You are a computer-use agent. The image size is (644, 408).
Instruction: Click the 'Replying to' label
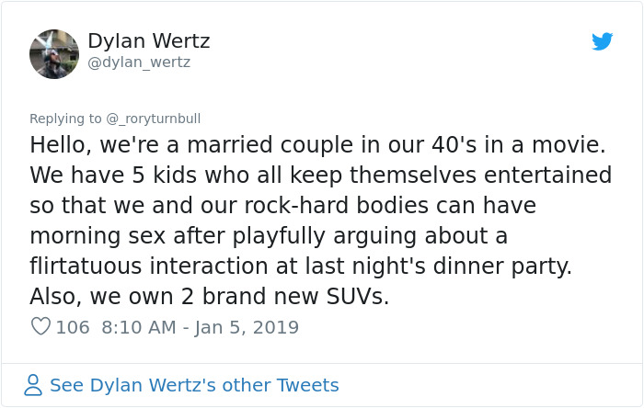click(x=65, y=119)
